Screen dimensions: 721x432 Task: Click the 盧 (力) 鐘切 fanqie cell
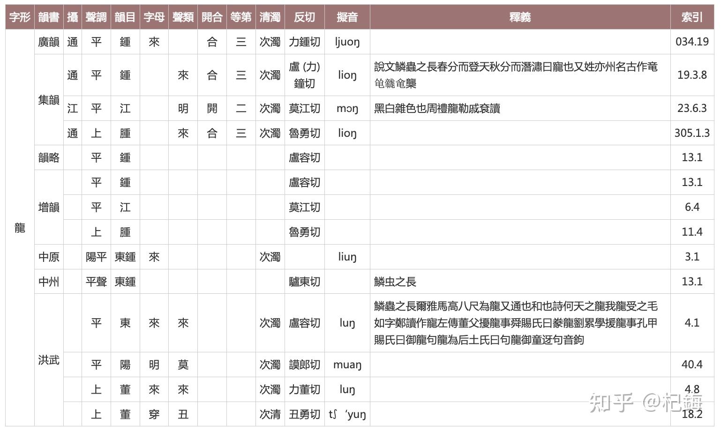305,75
